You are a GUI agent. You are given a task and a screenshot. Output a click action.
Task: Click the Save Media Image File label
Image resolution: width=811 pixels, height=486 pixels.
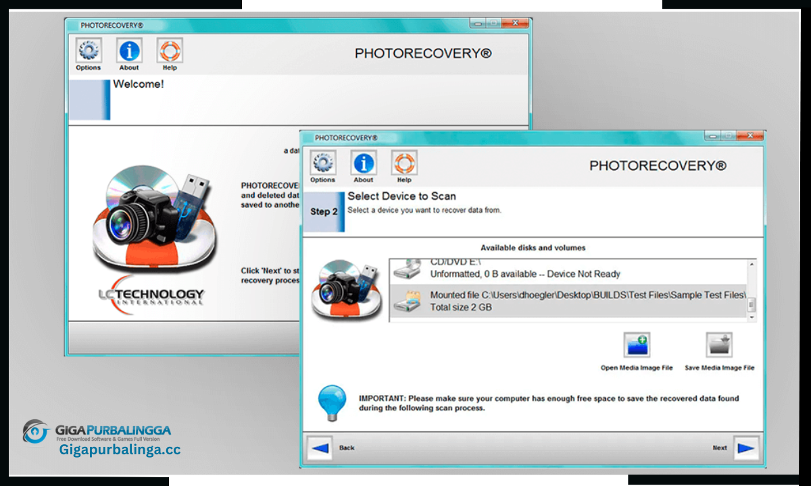[719, 368]
